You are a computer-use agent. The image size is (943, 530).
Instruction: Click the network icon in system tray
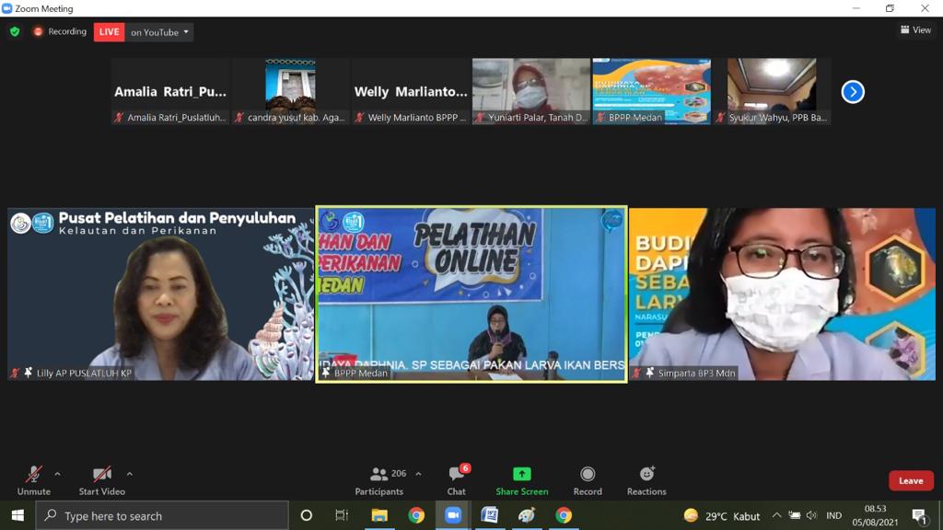click(x=795, y=515)
